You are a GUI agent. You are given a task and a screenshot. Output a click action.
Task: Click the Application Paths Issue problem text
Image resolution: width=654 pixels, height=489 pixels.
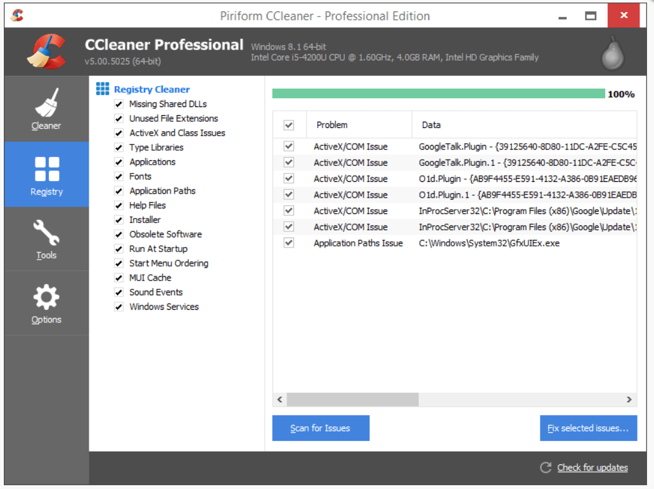click(358, 243)
